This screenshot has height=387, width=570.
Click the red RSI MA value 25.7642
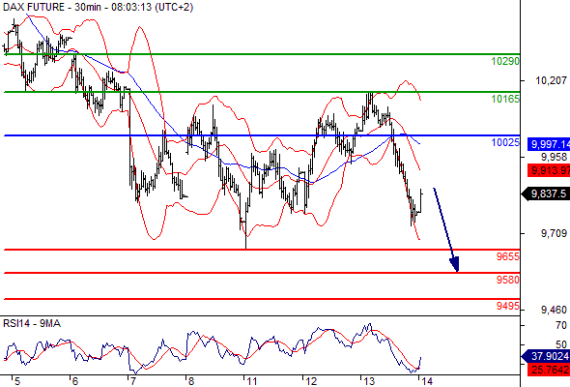pyautogui.click(x=549, y=370)
